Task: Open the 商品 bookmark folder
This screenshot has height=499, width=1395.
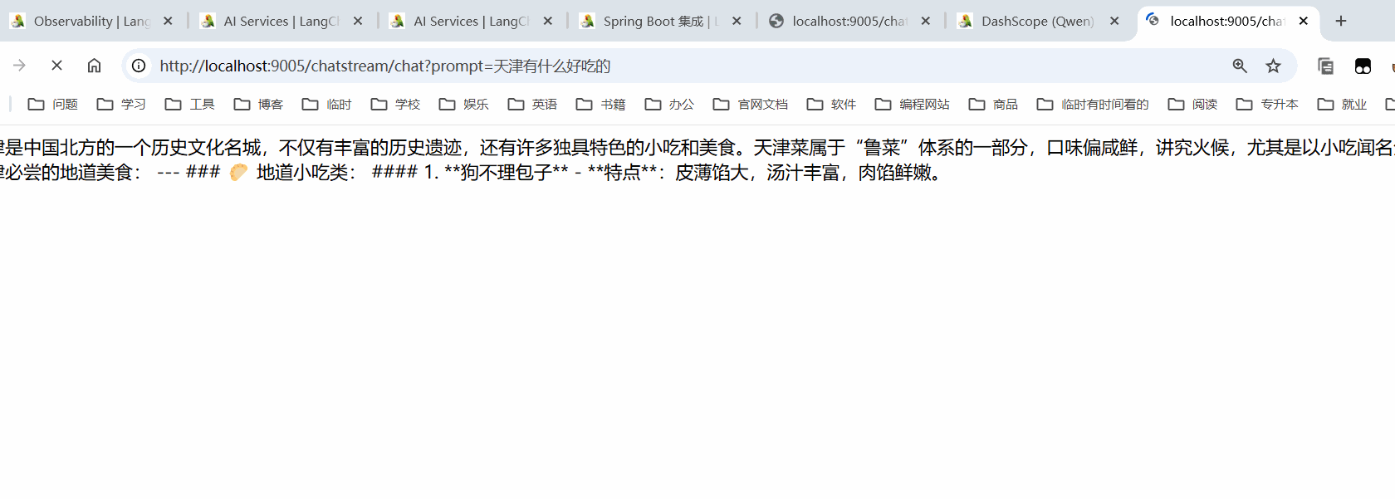Action: click(993, 104)
